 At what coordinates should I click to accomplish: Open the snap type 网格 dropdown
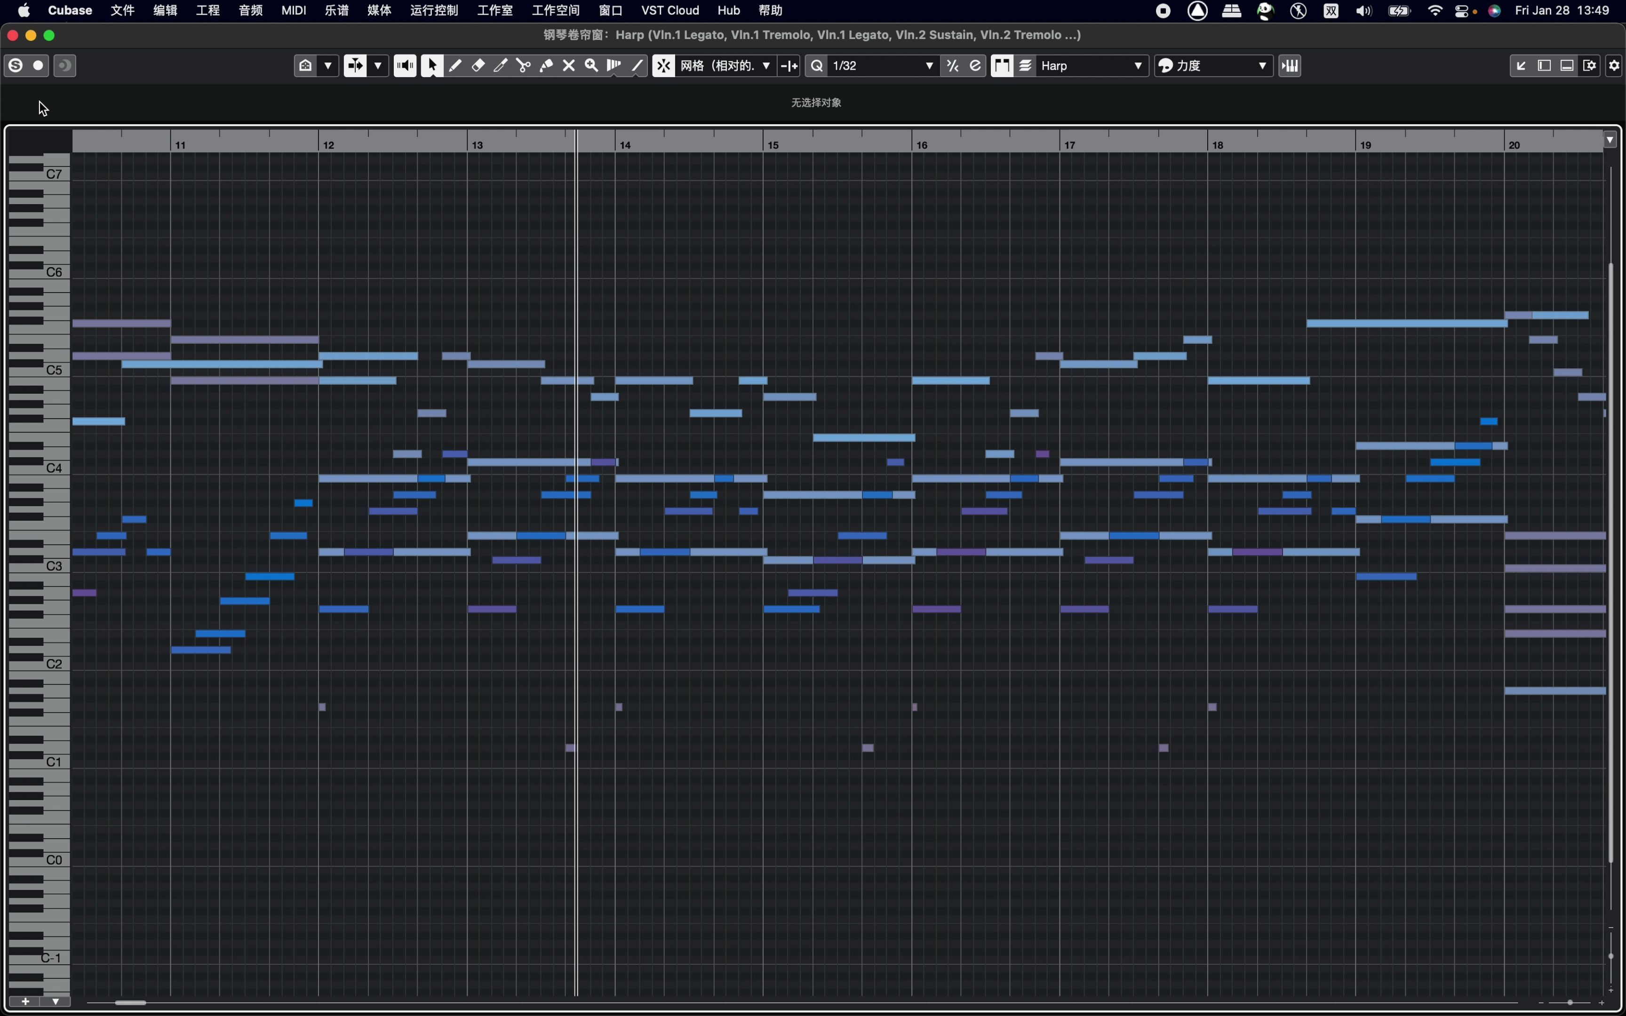point(725,65)
